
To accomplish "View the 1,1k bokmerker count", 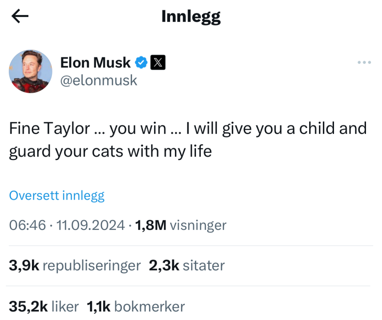I will pyautogui.click(x=136, y=306).
